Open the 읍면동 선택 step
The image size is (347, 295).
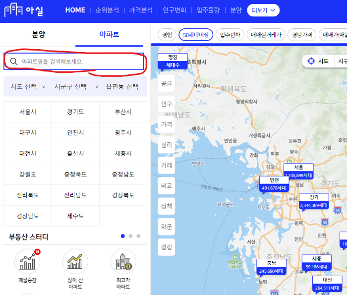(122, 87)
